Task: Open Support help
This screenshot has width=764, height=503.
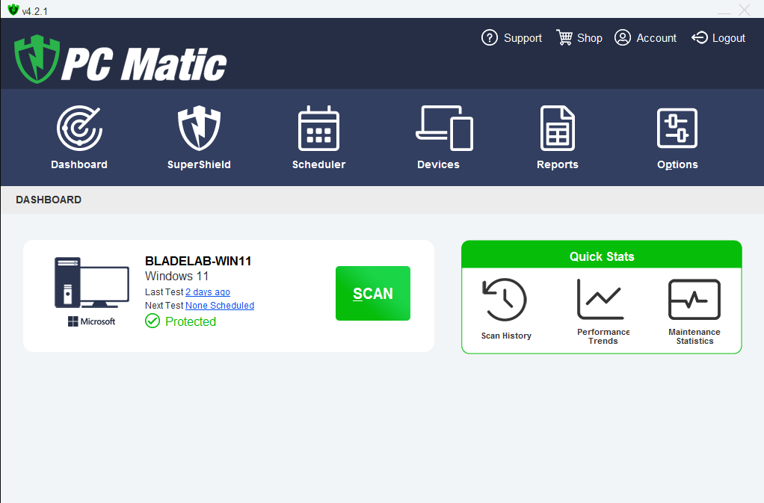Action: [511, 37]
